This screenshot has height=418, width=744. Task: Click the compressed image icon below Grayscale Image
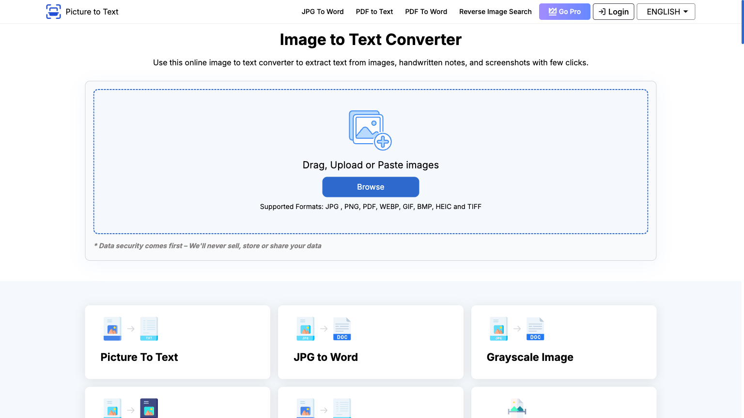[516, 408]
